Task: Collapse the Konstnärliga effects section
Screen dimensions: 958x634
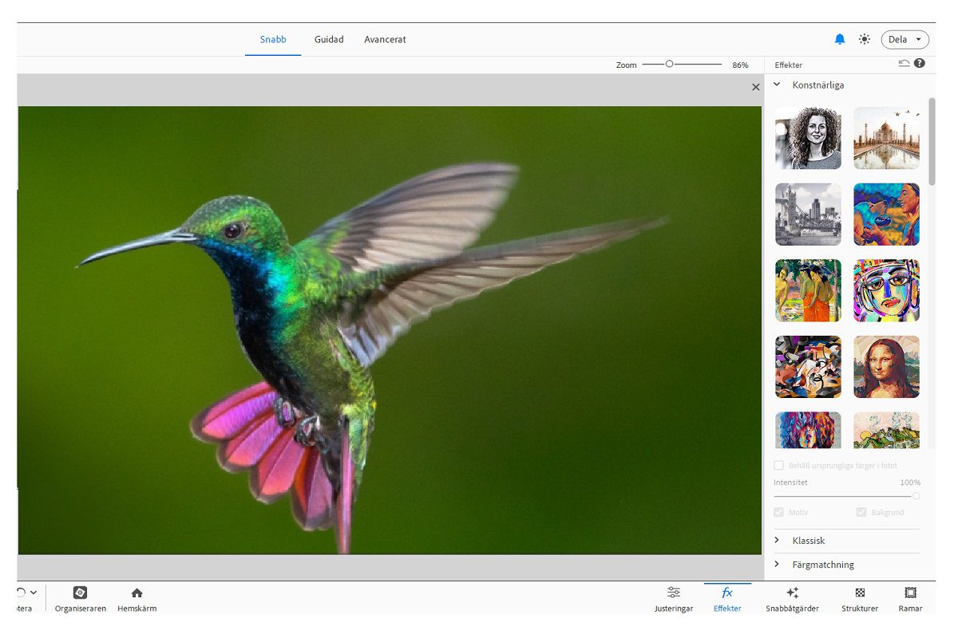Action: (x=777, y=85)
